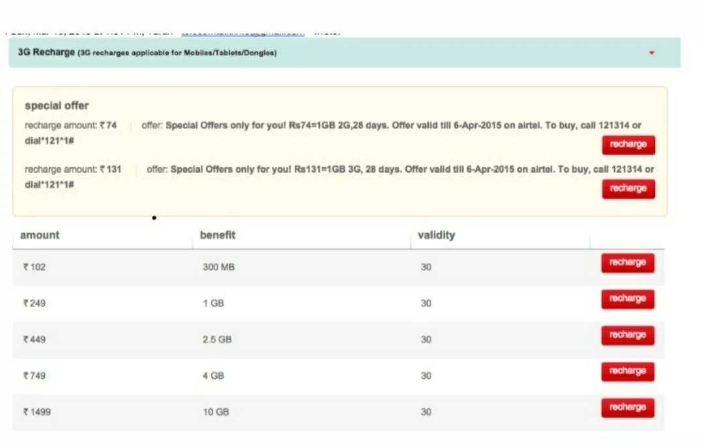Recharge the ₹449 plan for 2.5 GB
Screen dimensions: 704x446
[x=626, y=335]
